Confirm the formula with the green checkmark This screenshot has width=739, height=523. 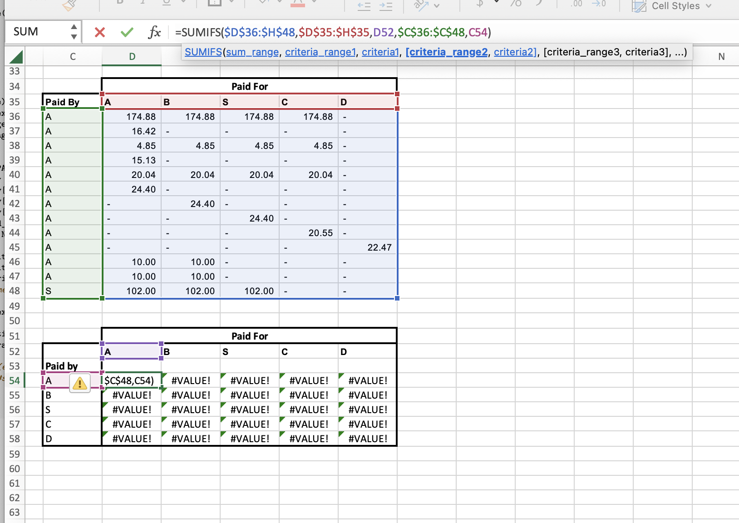click(x=127, y=32)
